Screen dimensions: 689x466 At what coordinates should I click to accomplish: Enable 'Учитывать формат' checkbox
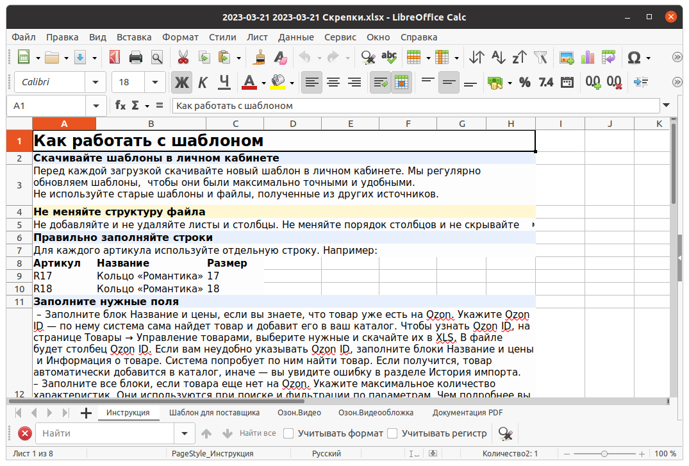288,433
